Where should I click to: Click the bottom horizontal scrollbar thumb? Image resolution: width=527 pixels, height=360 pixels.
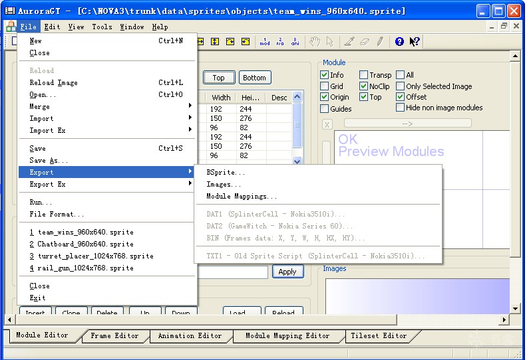point(205,319)
